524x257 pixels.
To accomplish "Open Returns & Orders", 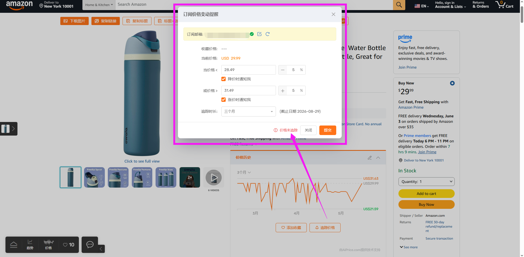I will click(x=481, y=5).
